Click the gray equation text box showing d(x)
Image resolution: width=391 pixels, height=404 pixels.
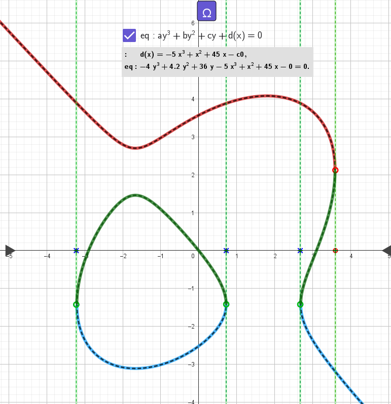pyautogui.click(x=217, y=61)
